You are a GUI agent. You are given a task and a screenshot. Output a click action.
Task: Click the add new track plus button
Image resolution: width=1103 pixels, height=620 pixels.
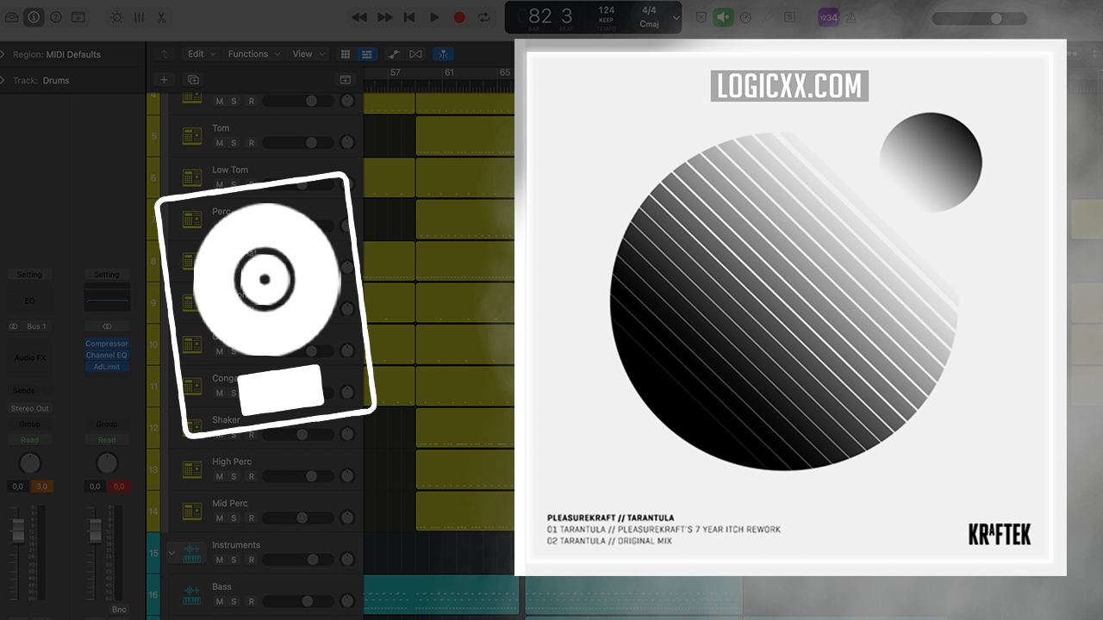click(164, 79)
